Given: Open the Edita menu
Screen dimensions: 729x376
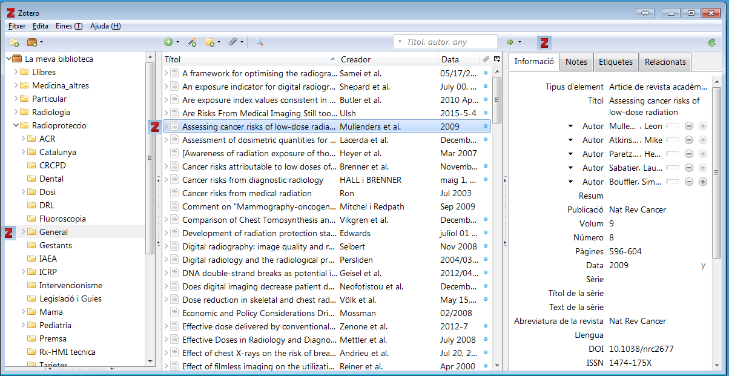Looking at the screenshot, I should tap(41, 26).
